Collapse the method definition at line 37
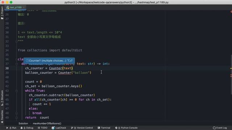The width and height of the screenshot is (232, 130). point(17,64)
